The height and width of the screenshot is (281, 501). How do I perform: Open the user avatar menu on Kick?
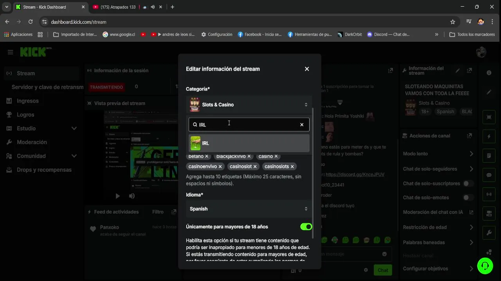481,52
